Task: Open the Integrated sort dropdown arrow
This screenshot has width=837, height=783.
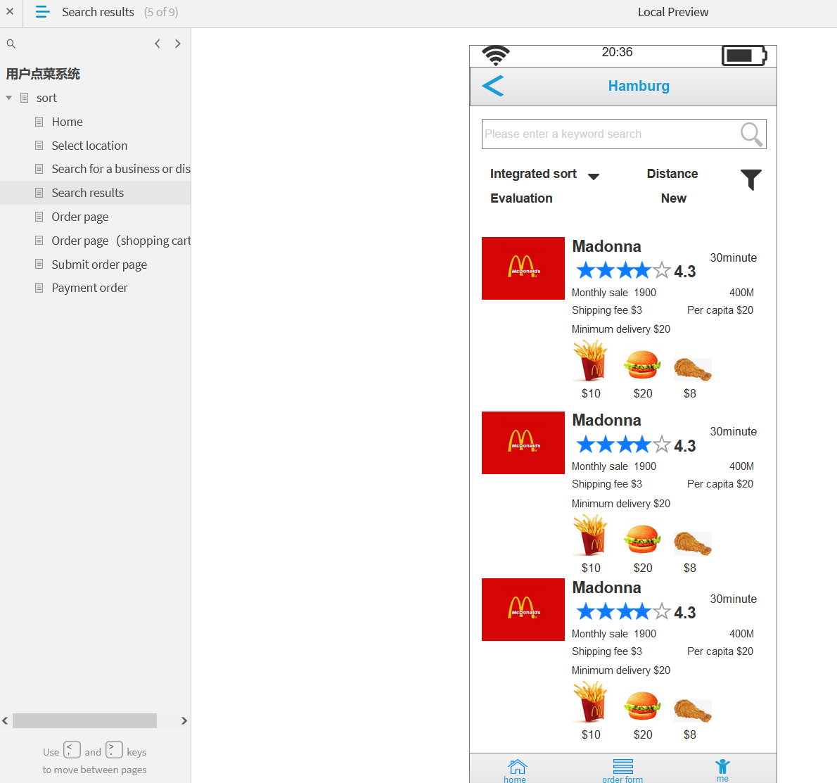Action: tap(594, 176)
